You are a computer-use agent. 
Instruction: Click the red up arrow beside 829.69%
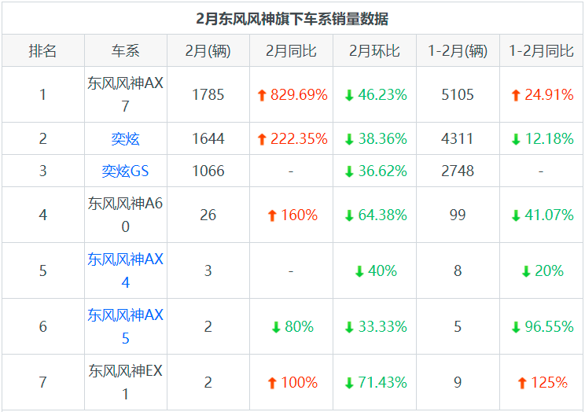pyautogui.click(x=262, y=95)
